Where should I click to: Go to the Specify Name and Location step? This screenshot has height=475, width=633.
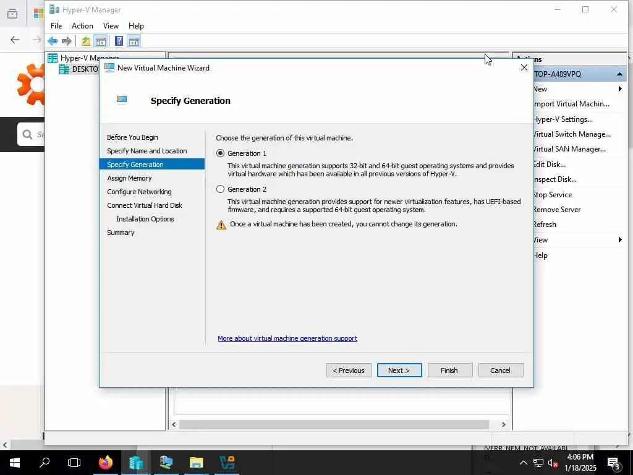pos(147,151)
